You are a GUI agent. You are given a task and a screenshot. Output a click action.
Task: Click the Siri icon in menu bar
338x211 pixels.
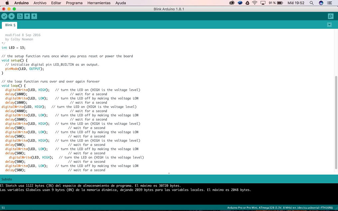pyautogui.click(x=321, y=3)
